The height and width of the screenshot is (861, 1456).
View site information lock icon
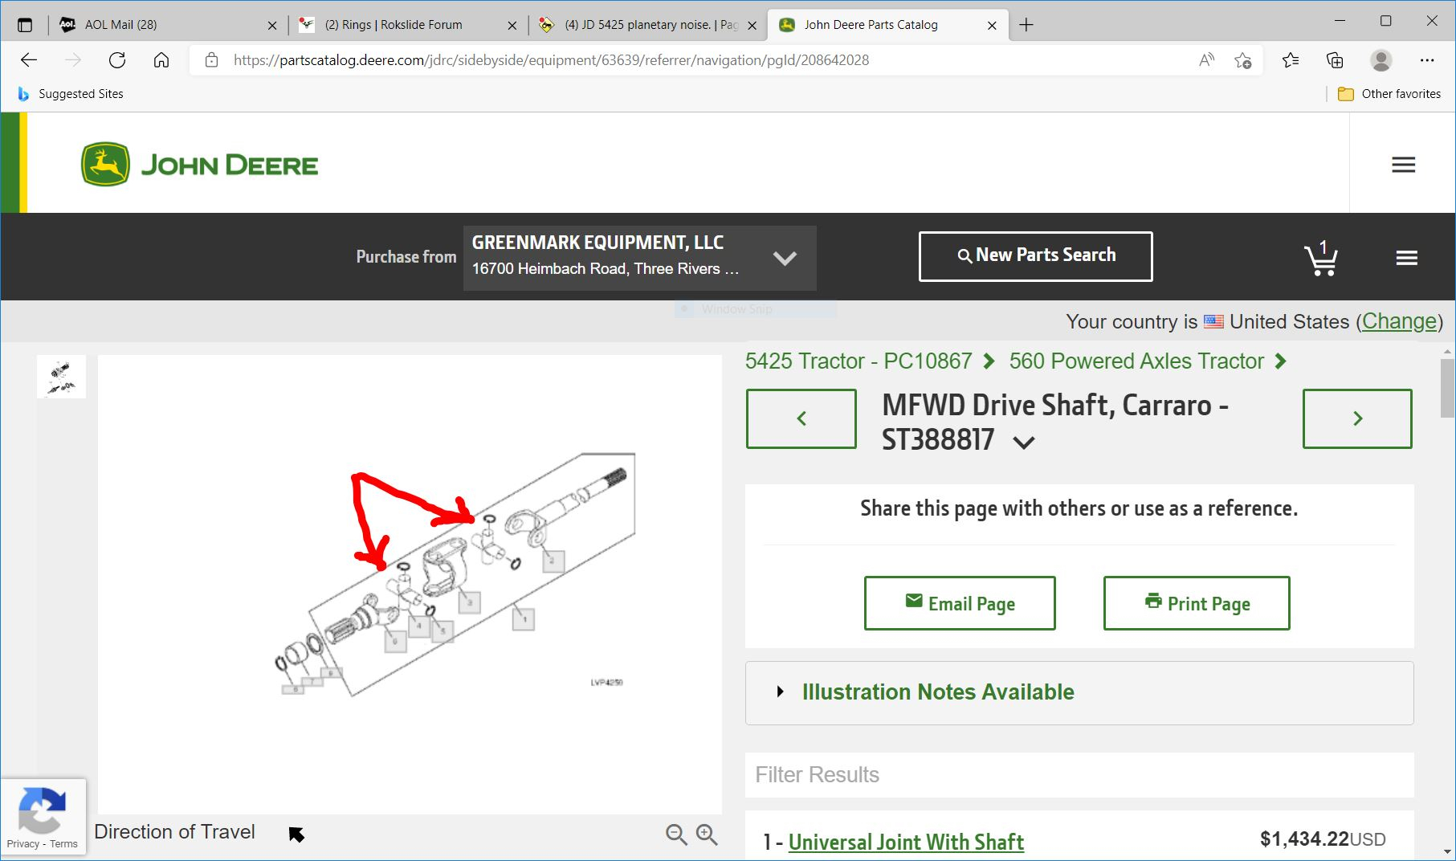coord(211,60)
